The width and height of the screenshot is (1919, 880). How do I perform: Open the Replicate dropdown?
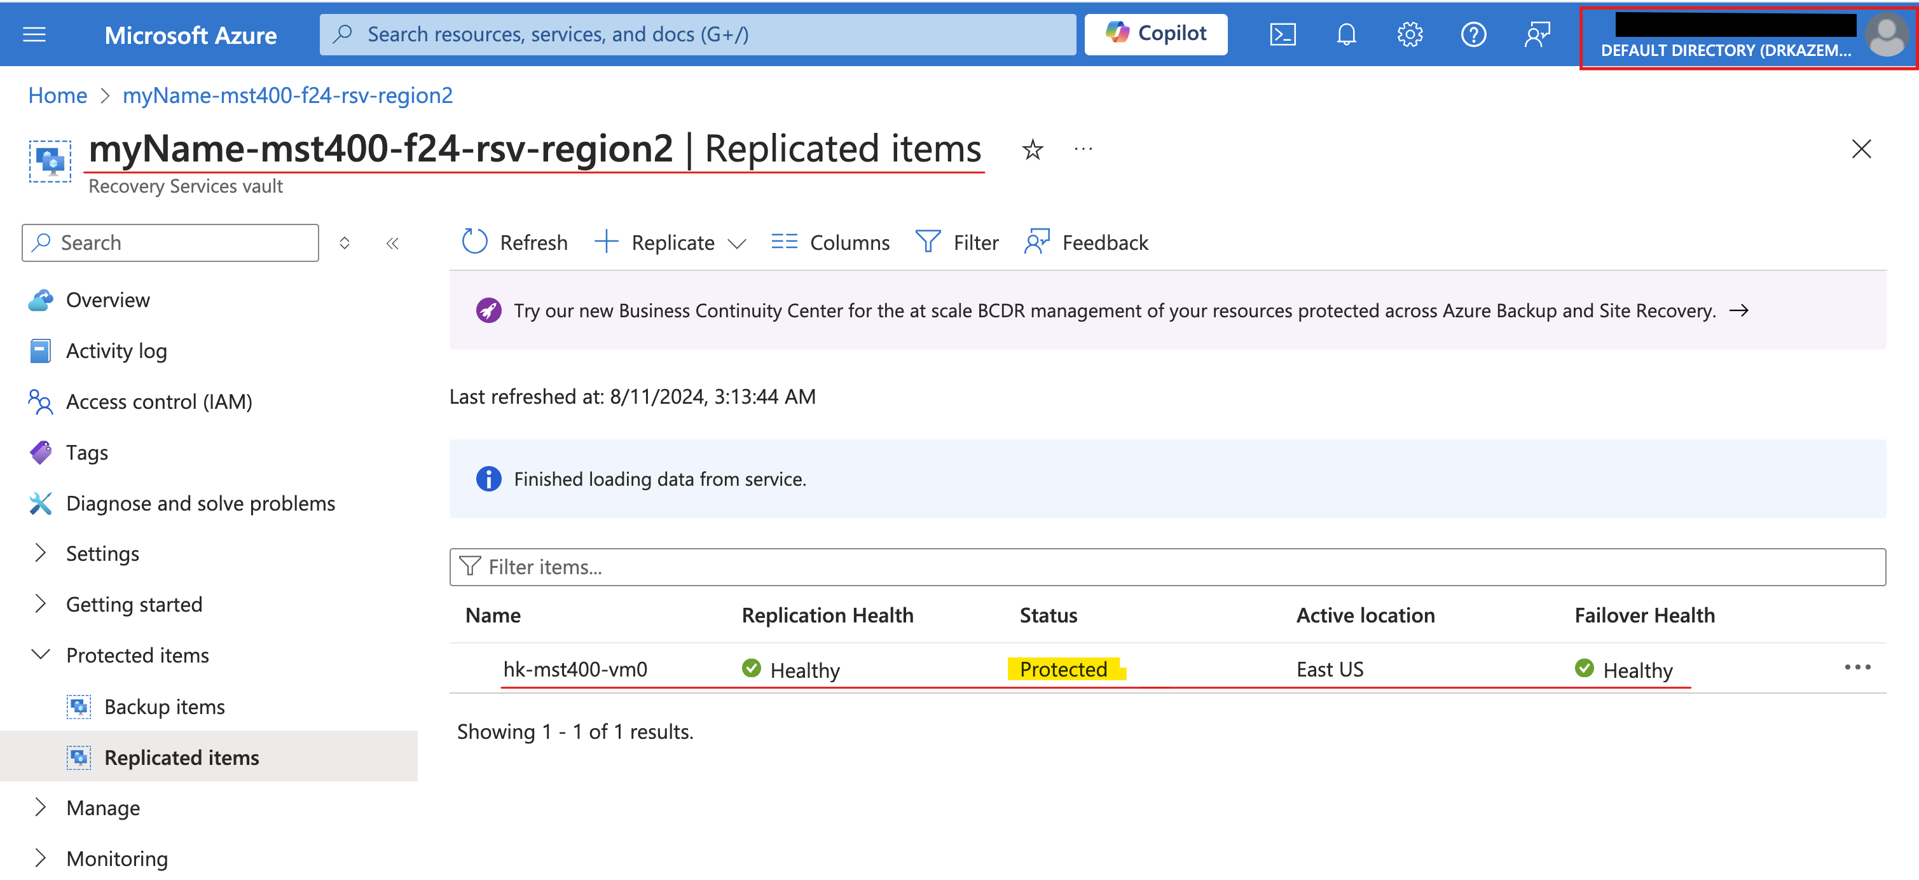[670, 242]
